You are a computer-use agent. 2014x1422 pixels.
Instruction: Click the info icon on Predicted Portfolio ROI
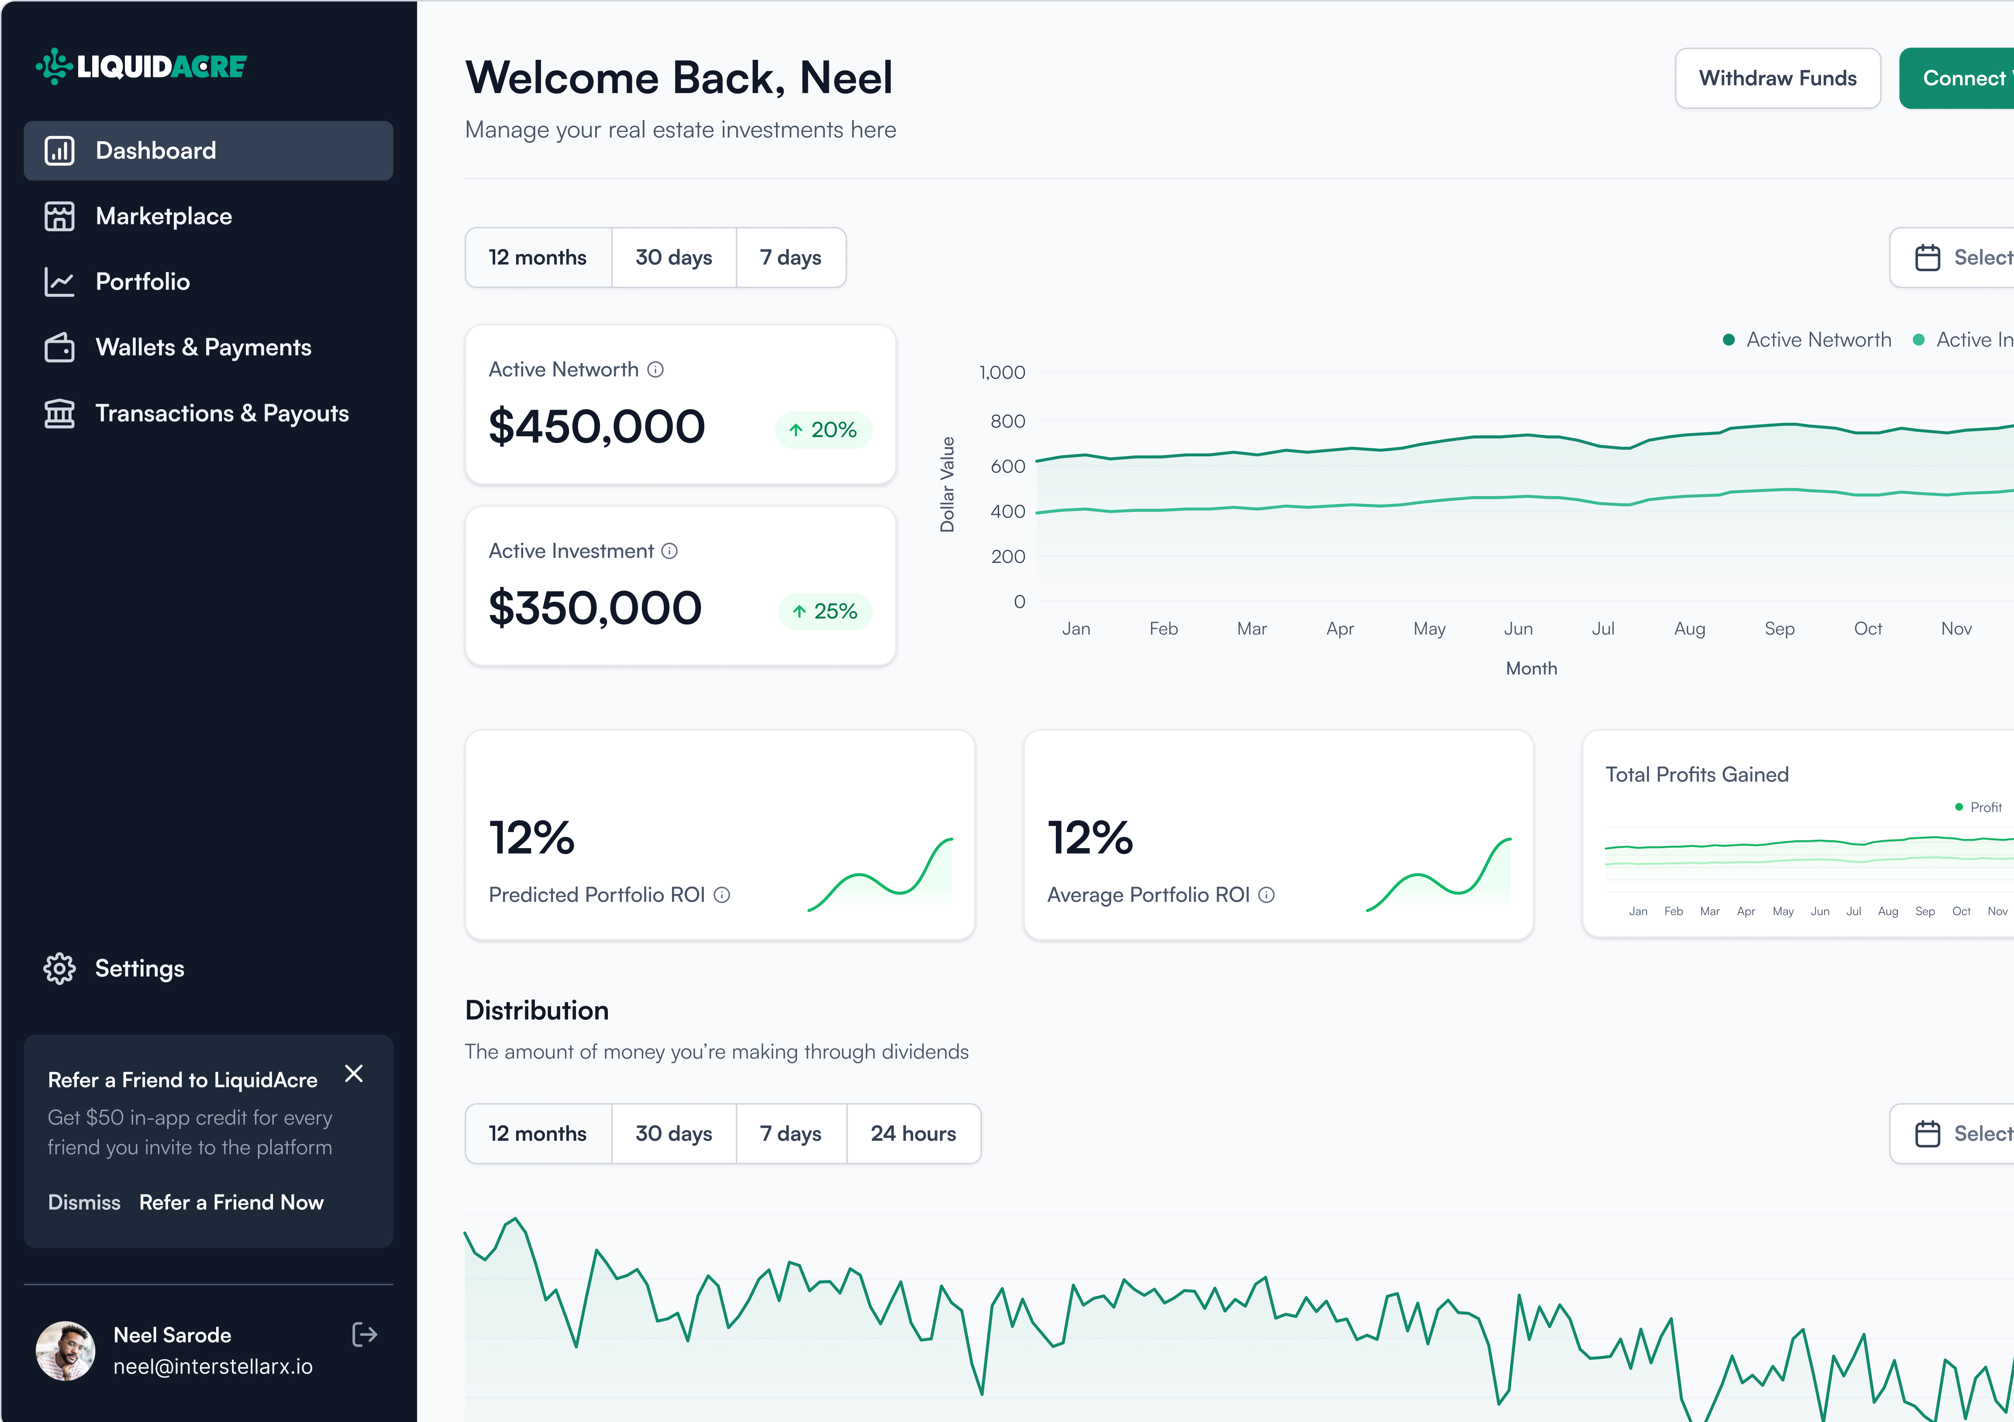coord(722,896)
